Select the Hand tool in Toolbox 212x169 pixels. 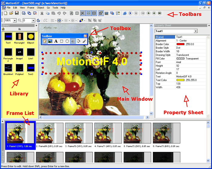pos(44,41)
